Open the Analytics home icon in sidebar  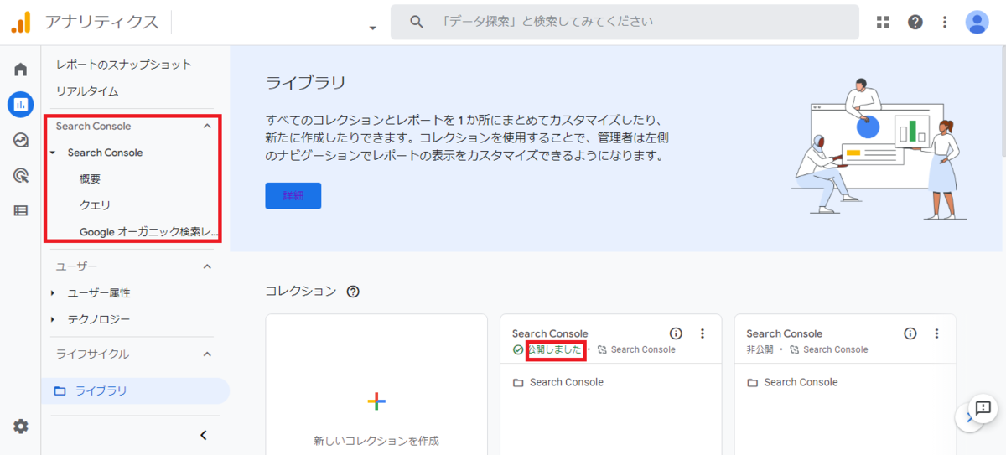coord(21,70)
